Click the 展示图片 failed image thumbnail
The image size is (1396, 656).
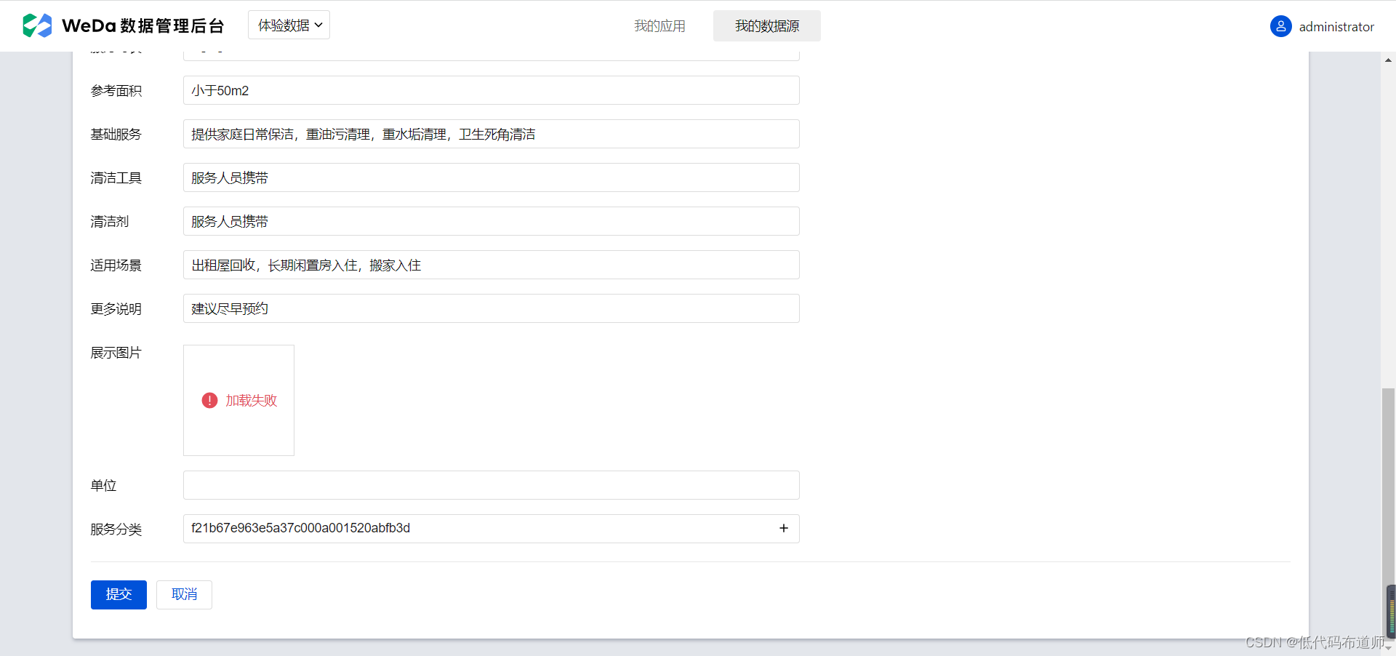[x=238, y=400]
